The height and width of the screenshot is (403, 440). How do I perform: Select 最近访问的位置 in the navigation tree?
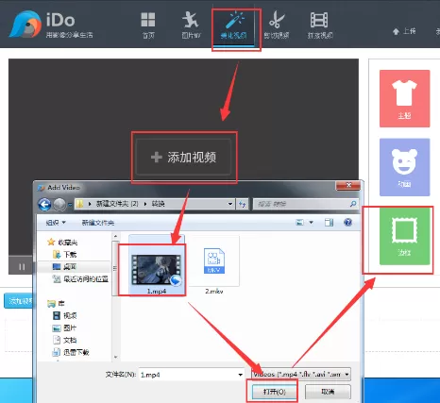[80, 278]
